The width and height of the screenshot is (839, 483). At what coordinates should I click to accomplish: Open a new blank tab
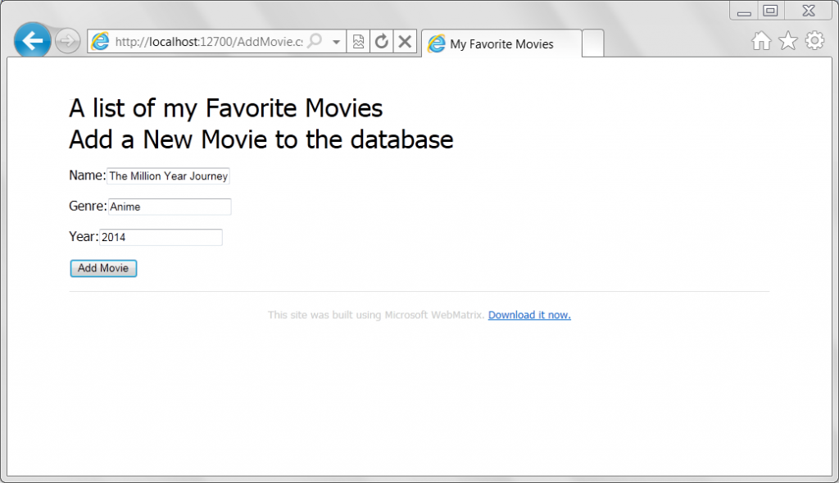point(593,44)
